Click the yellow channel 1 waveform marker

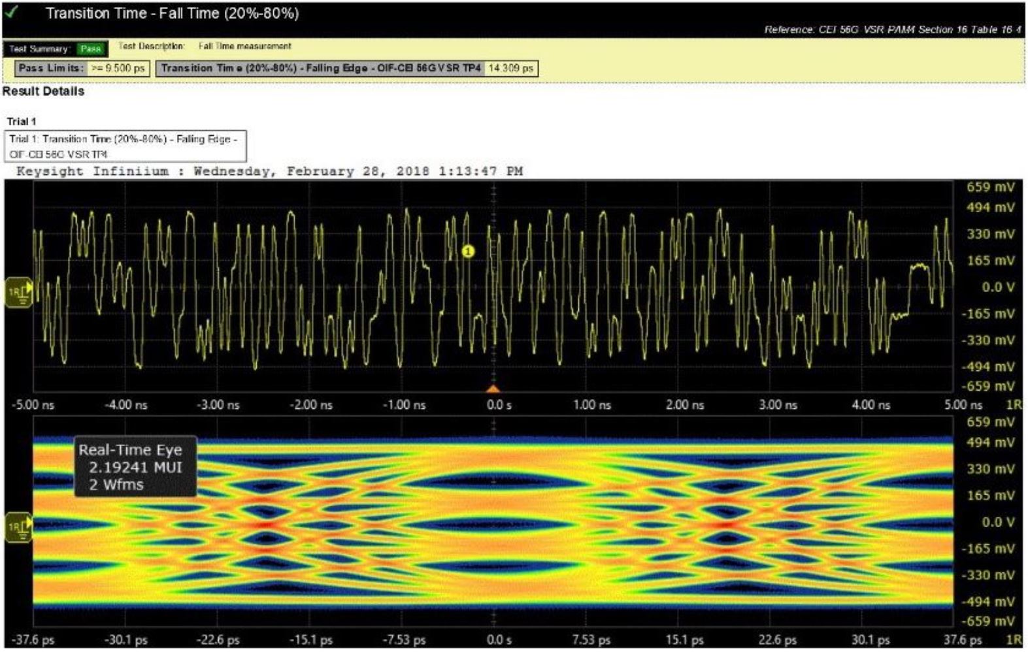pos(468,252)
